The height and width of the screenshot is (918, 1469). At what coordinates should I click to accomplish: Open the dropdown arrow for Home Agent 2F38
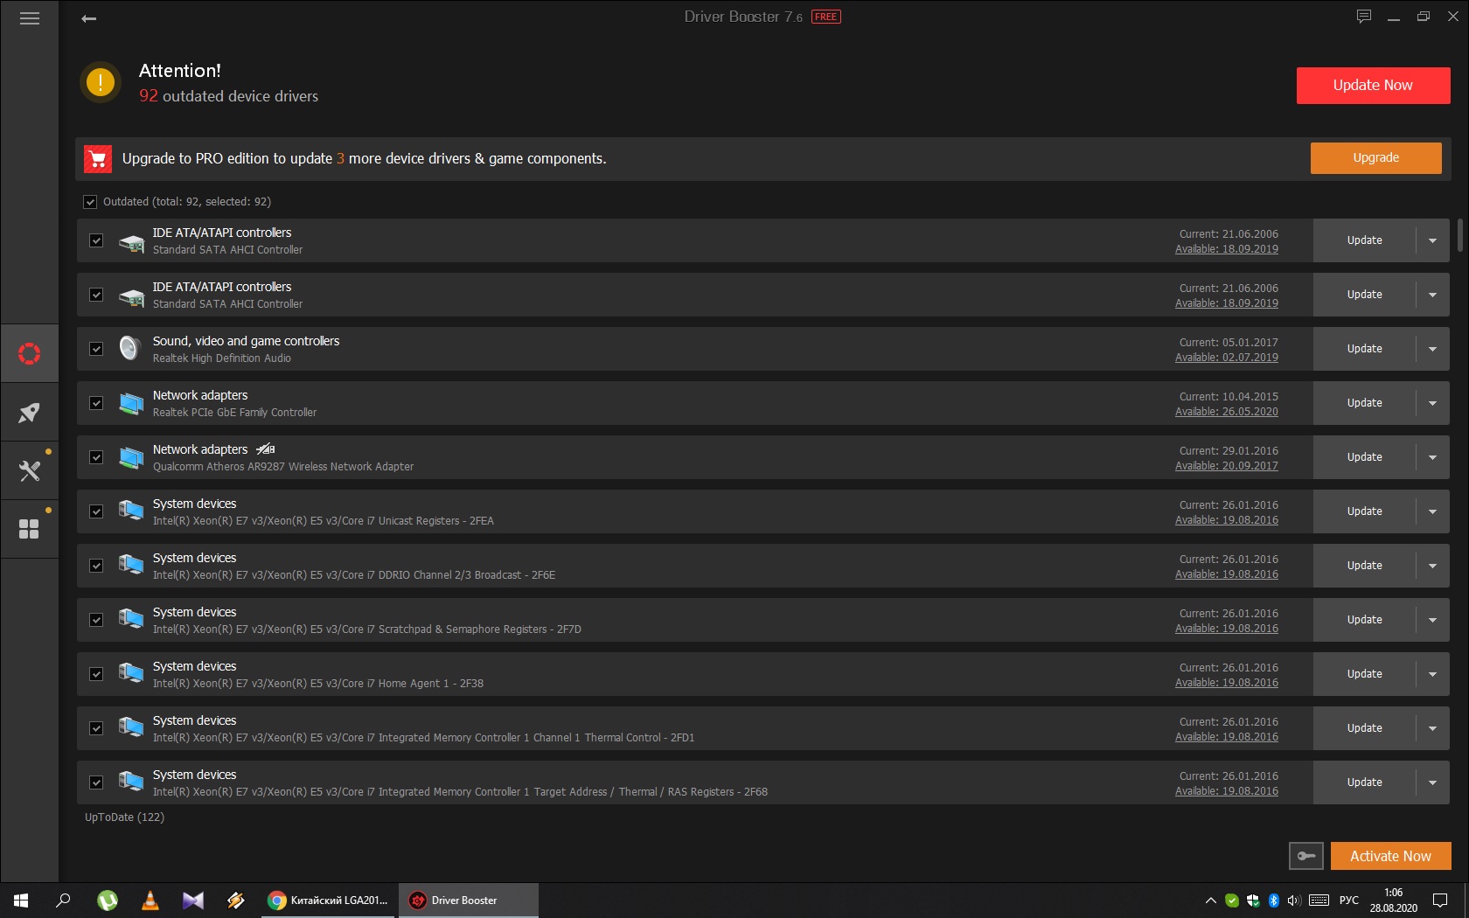[x=1432, y=674]
